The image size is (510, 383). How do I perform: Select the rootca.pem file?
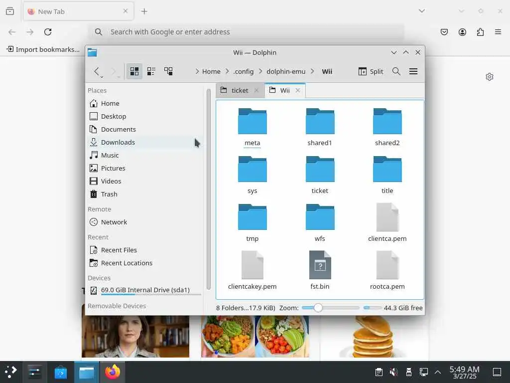click(387, 271)
